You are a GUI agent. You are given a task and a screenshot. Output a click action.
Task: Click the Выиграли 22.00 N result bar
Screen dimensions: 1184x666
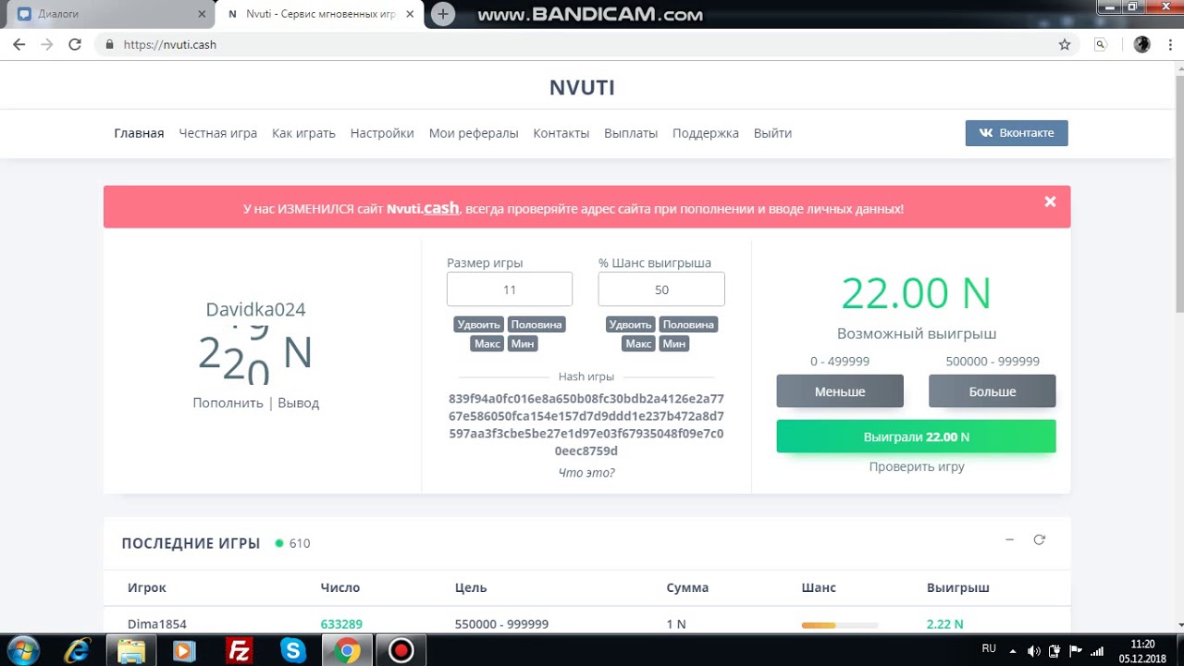coord(916,437)
